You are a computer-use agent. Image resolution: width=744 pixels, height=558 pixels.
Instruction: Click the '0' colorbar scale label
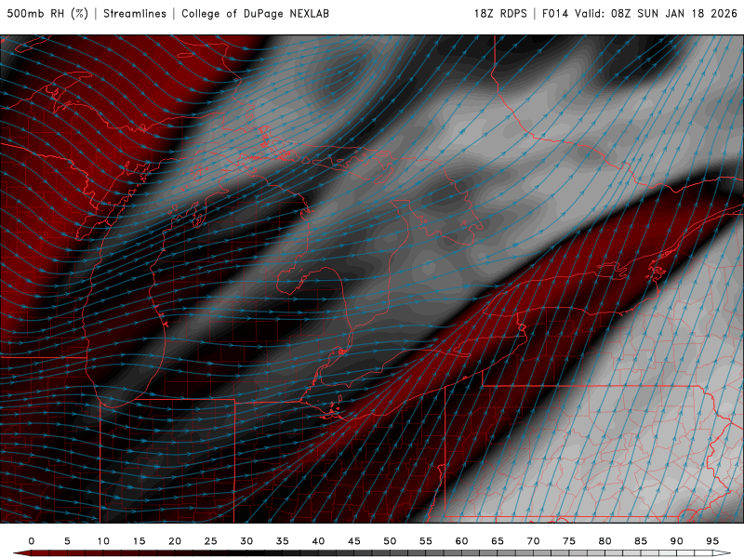32,541
